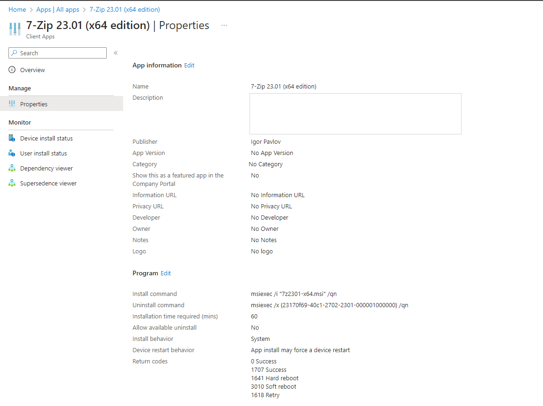Navigate to Apps | All apps breadcrumb
The width and height of the screenshot is (543, 406).
pos(58,9)
